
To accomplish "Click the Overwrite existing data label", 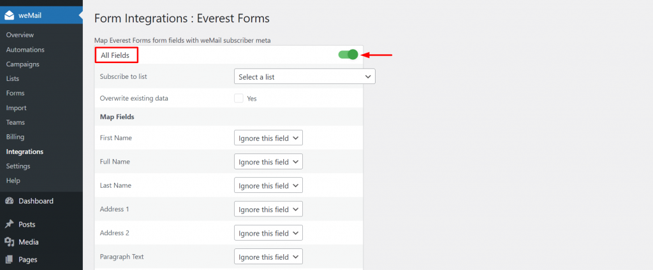I will (x=134, y=99).
